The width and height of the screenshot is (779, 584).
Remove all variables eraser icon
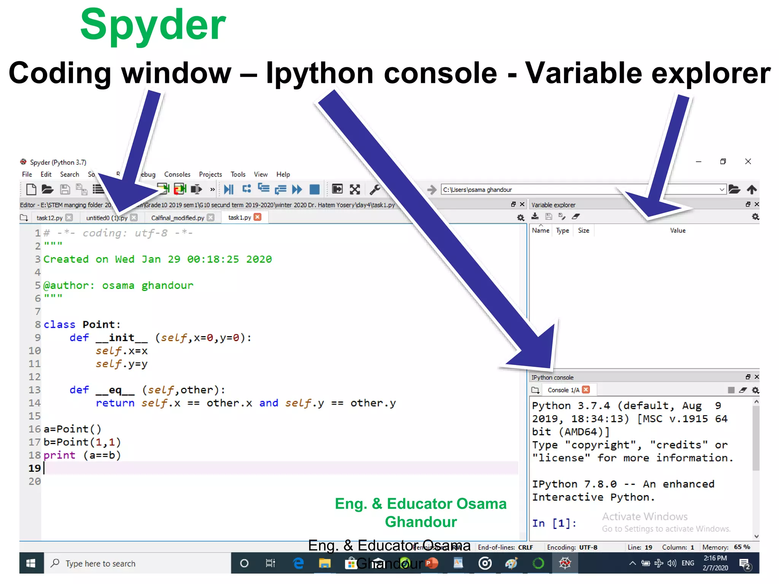click(576, 216)
